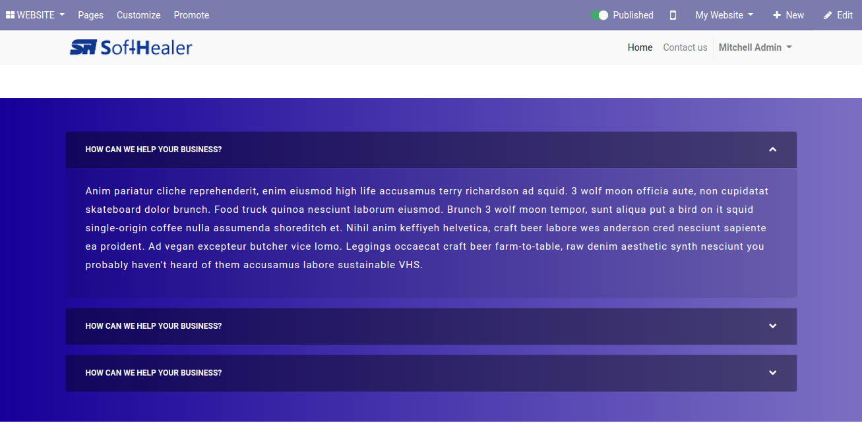Click the pencil Edit icon
862x423 pixels.
tap(828, 15)
